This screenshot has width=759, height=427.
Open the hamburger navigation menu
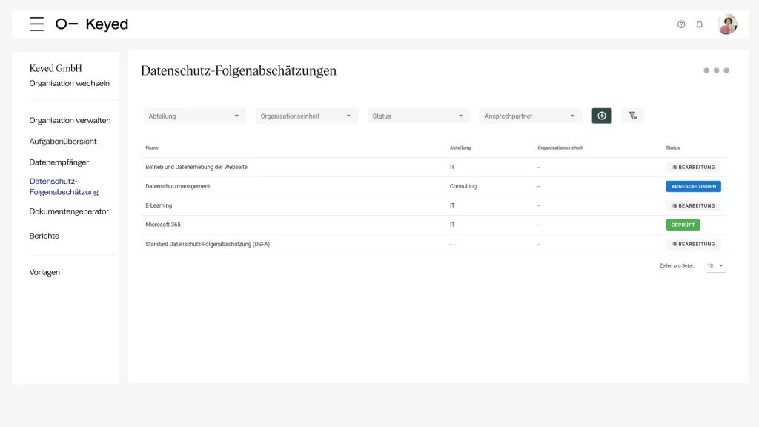pyautogui.click(x=36, y=24)
